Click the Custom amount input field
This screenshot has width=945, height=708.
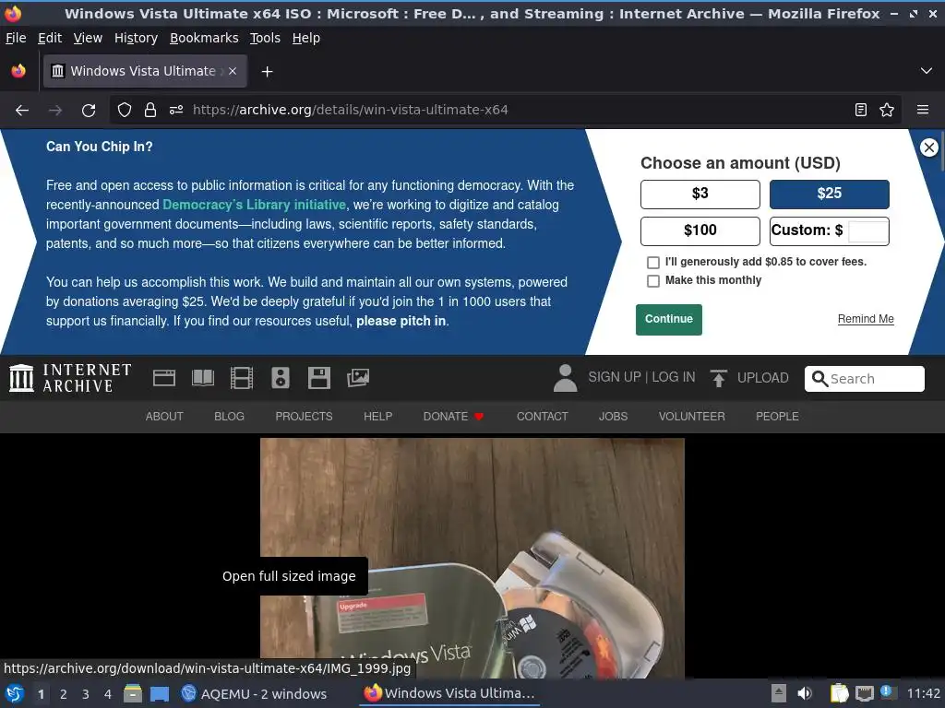867,231
